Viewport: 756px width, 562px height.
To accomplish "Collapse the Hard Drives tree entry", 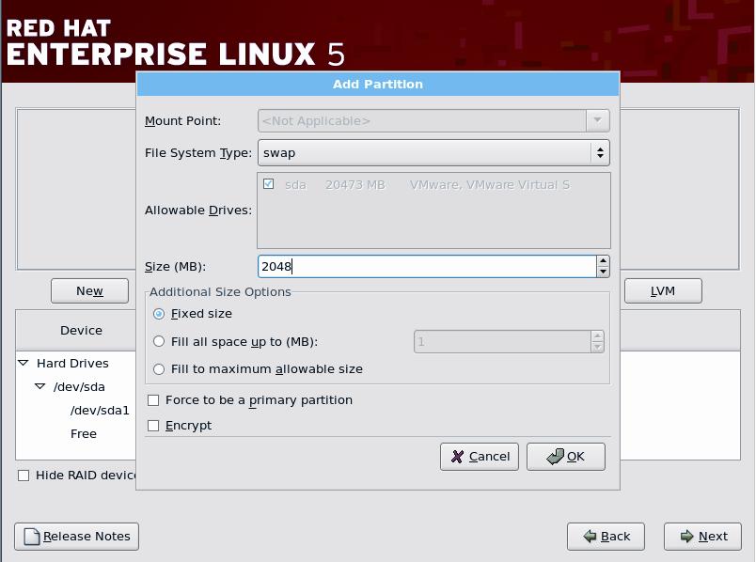I will point(23,363).
